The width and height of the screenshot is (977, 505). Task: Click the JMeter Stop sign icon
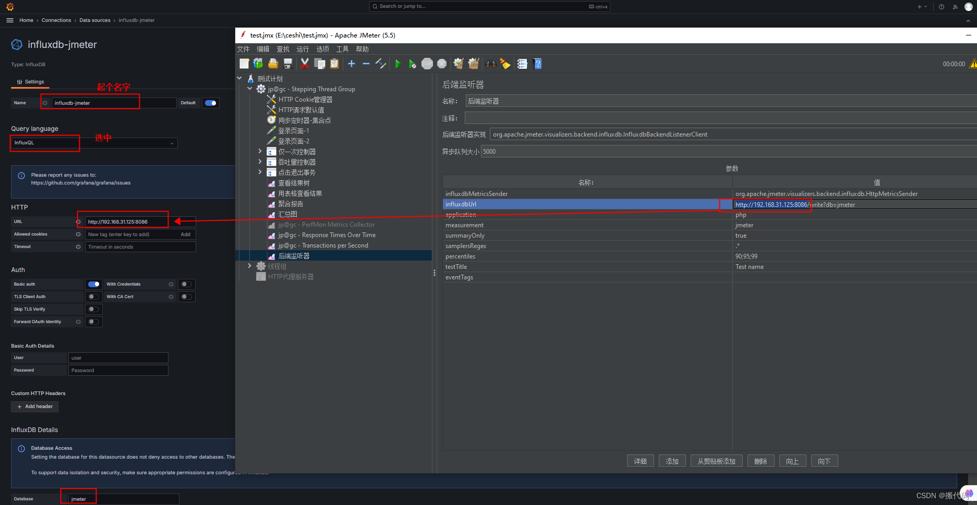coord(427,64)
